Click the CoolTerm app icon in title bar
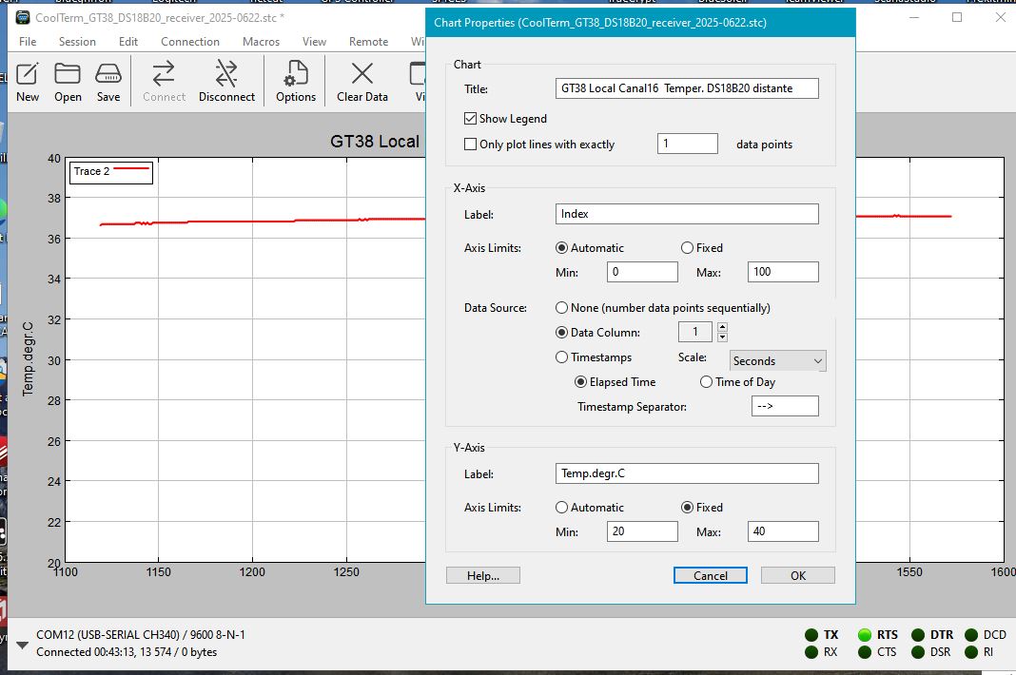This screenshot has height=675, width=1016. (23, 17)
